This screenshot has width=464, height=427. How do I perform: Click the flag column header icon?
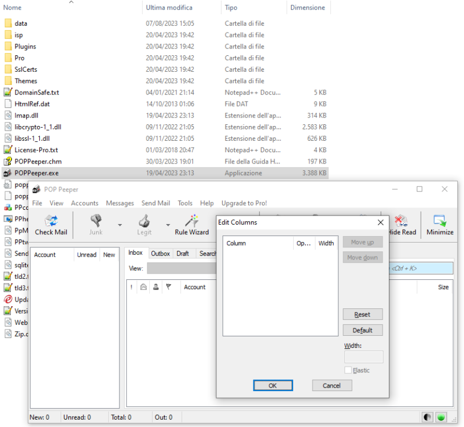(169, 287)
